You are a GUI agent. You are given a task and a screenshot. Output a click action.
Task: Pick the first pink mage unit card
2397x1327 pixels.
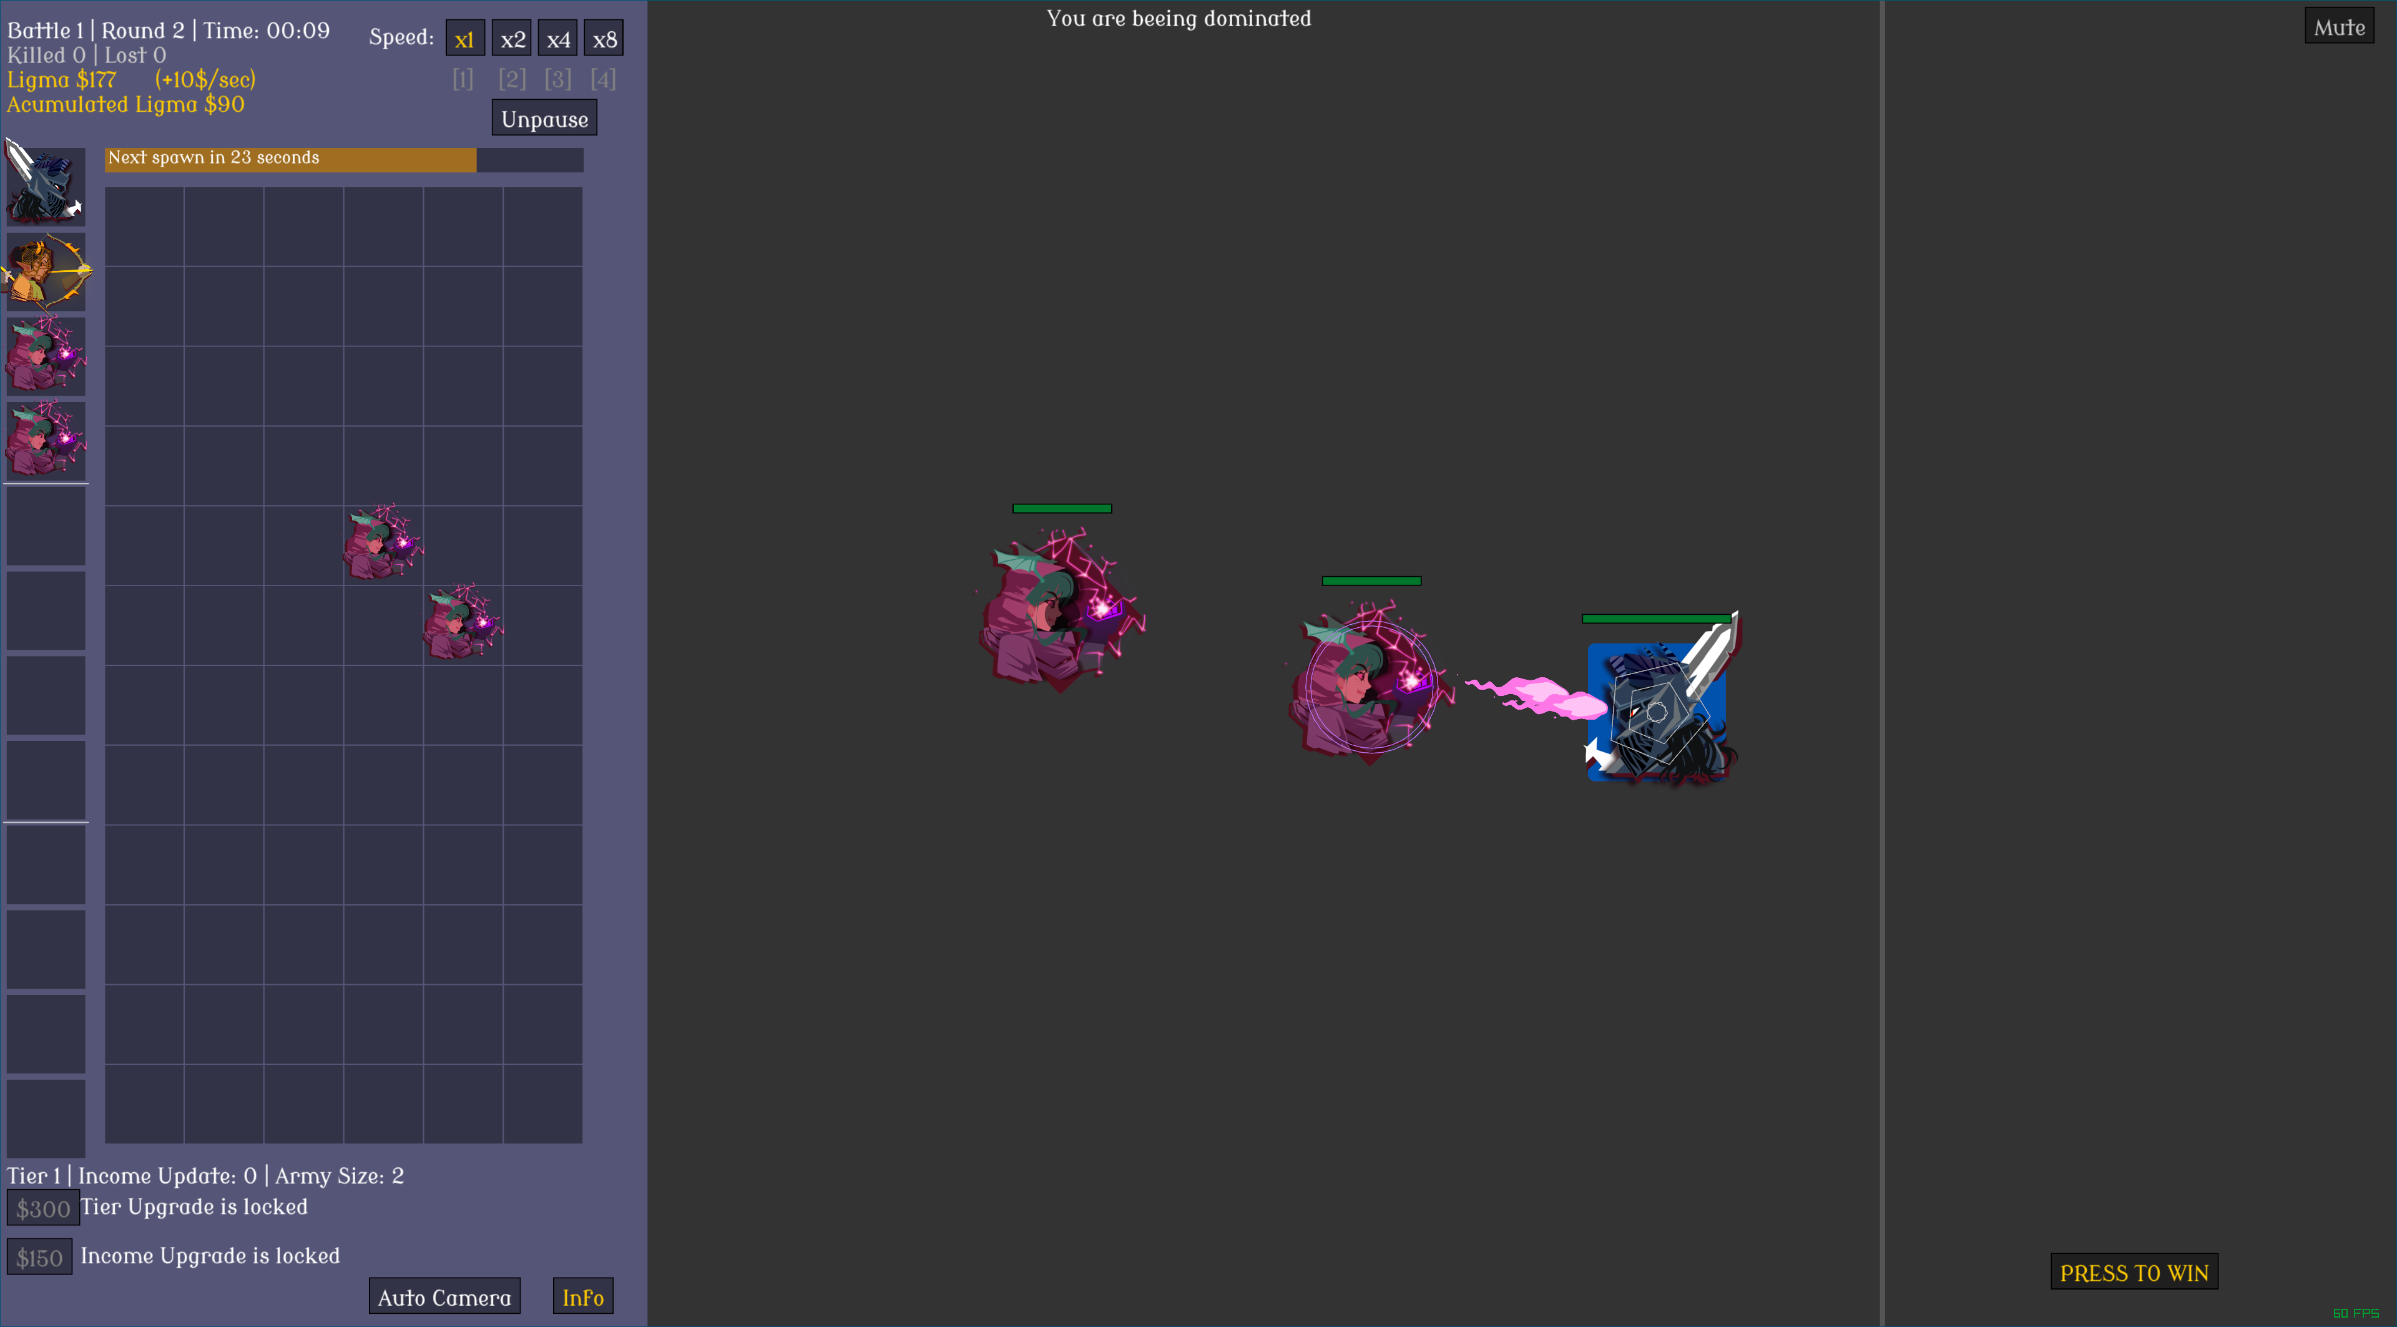46,356
